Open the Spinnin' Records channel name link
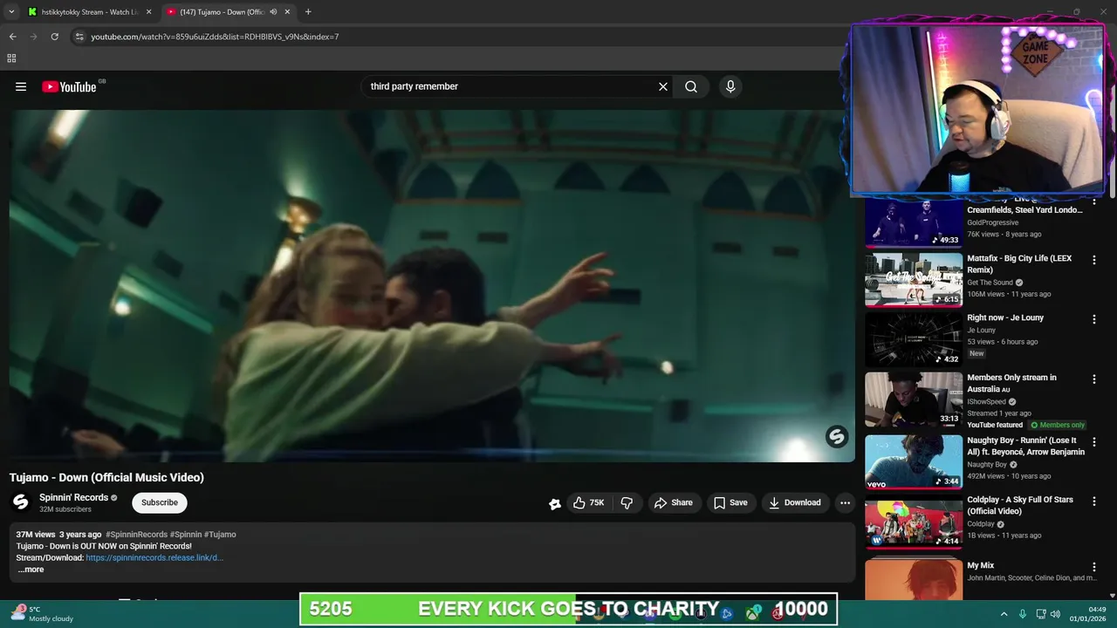1117x628 pixels. (73, 497)
